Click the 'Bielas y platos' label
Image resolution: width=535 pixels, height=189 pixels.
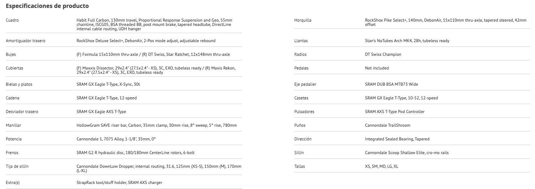tap(19, 84)
